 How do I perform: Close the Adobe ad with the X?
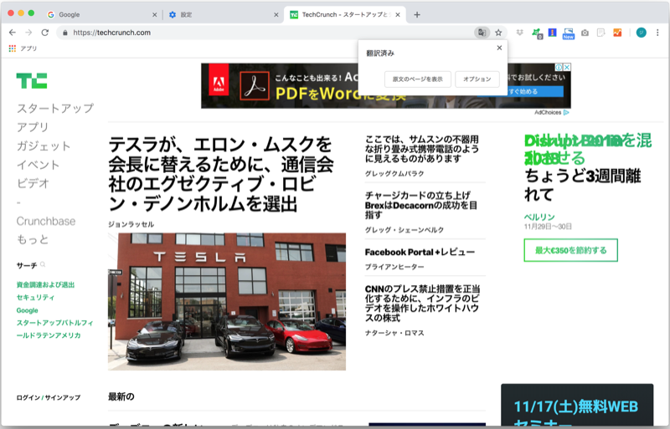pos(567,67)
